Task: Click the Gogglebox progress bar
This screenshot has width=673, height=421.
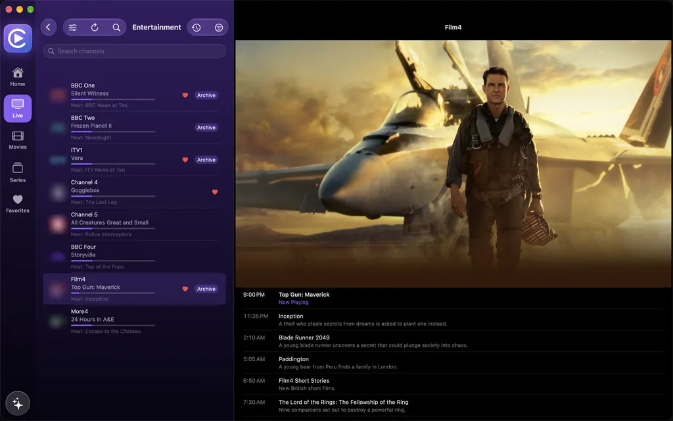Action: point(113,196)
